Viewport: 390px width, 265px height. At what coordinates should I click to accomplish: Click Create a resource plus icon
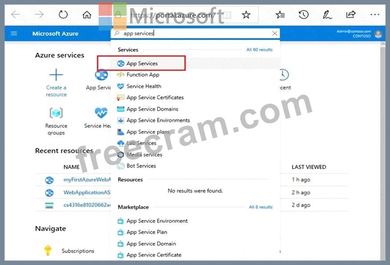[x=56, y=75]
